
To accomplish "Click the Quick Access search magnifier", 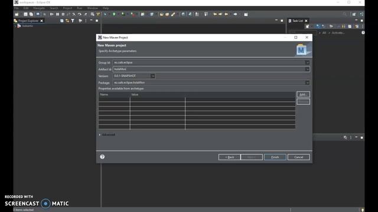I will pyautogui.click(x=344, y=14).
